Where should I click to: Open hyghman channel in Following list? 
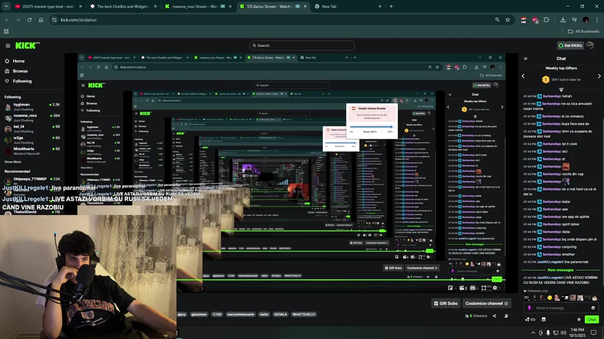pos(32,106)
